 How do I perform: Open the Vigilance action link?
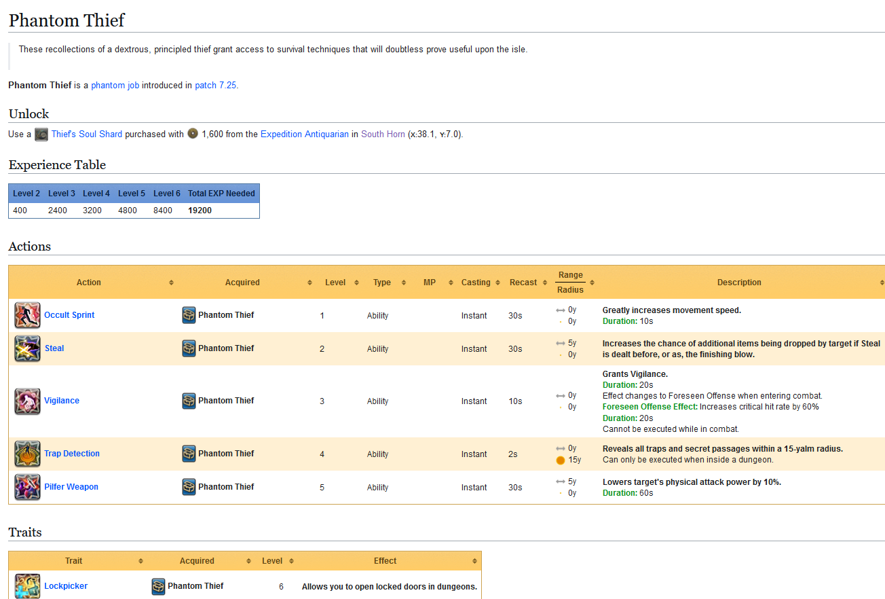point(62,401)
